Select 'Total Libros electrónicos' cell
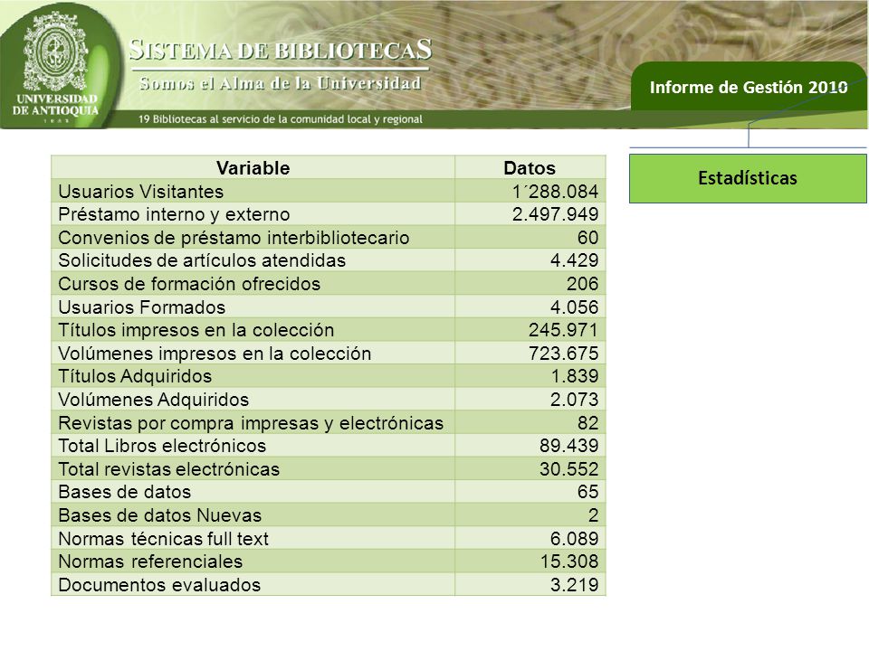Viewport: 869px width, 651px height. [253, 446]
